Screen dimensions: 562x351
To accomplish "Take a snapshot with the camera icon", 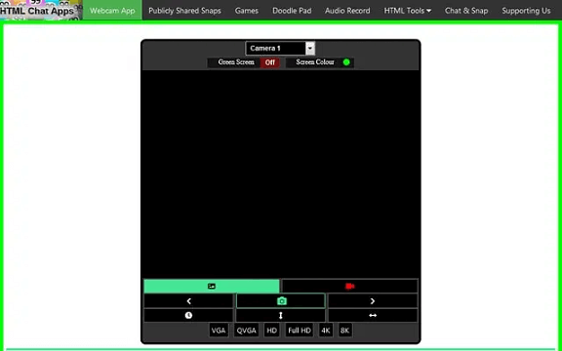I will [281, 301].
